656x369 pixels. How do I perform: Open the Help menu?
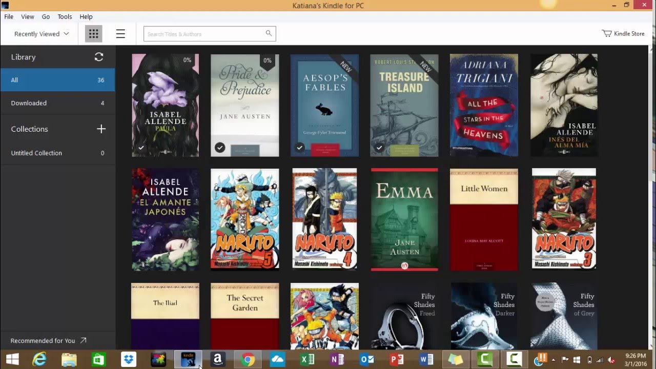click(86, 16)
